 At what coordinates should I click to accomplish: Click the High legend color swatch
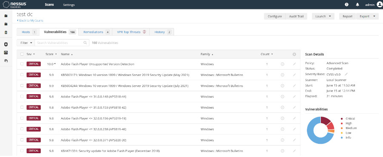342,123
